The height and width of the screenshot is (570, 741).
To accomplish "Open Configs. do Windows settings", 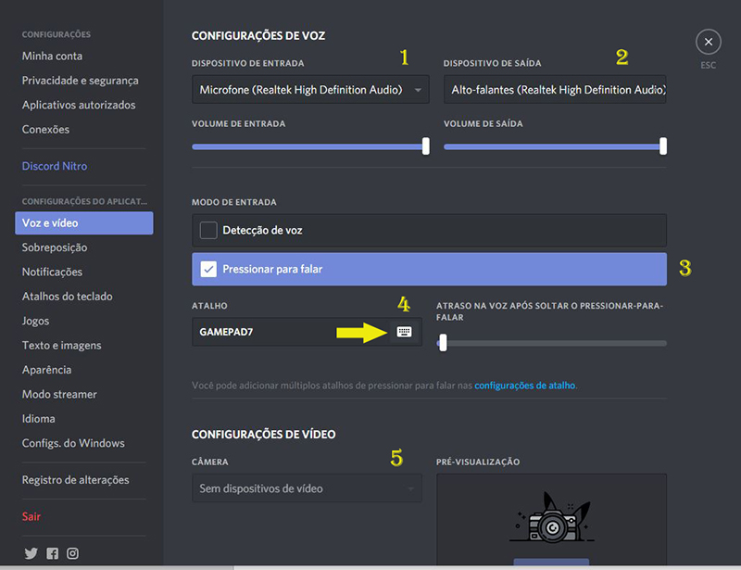I will 73,443.
